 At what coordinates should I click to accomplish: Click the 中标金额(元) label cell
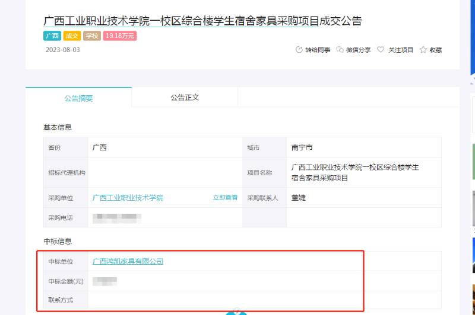pyautogui.click(x=66, y=281)
